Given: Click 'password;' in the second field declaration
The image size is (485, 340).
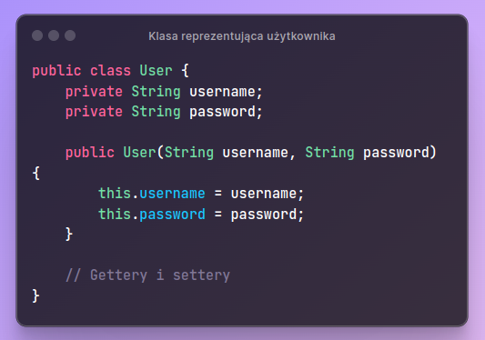Looking at the screenshot, I should [x=226, y=112].
